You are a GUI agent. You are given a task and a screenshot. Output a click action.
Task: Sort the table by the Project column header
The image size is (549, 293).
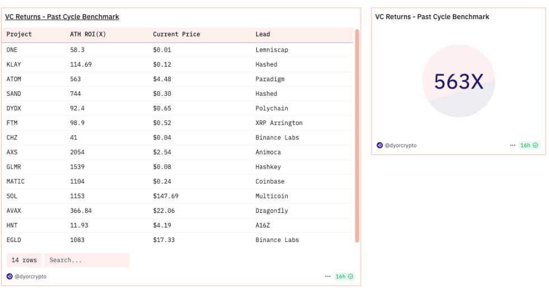point(19,34)
